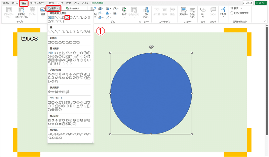This screenshot has width=269, height=157.
Task: Select the first straight Line shape under Lines
Action: [x=49, y=32]
